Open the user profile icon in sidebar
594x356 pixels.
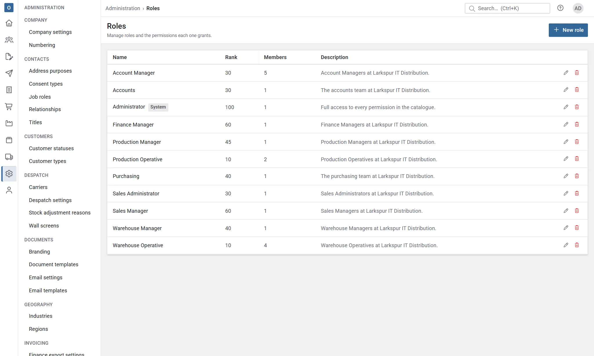click(x=9, y=190)
